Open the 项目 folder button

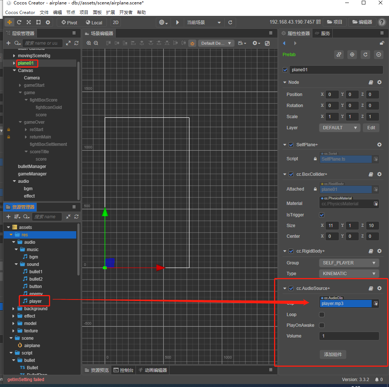click(x=334, y=22)
